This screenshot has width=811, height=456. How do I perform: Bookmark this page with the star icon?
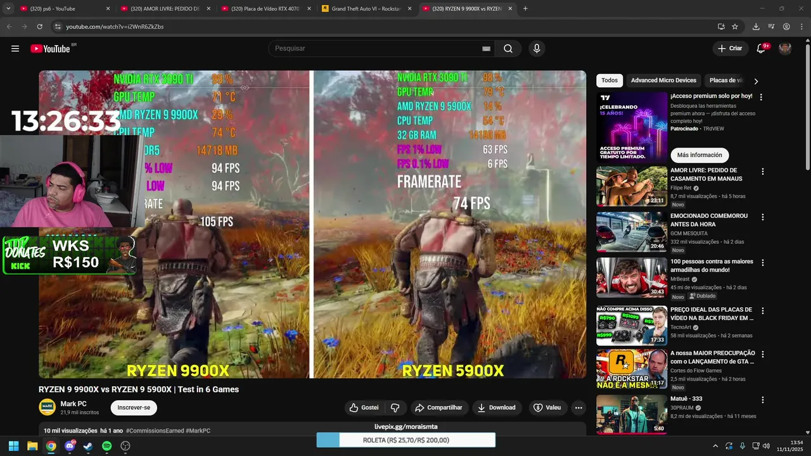click(735, 27)
